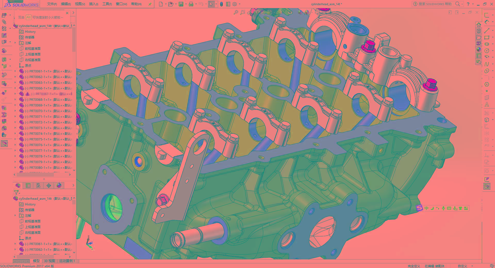Click the Zoom to Fit magnifier icon
This screenshot has height=268, width=495.
coord(236,12)
